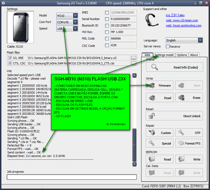The image size is (210, 190).
Task: Click the Read Info magnifier icon
Action: (154, 67)
